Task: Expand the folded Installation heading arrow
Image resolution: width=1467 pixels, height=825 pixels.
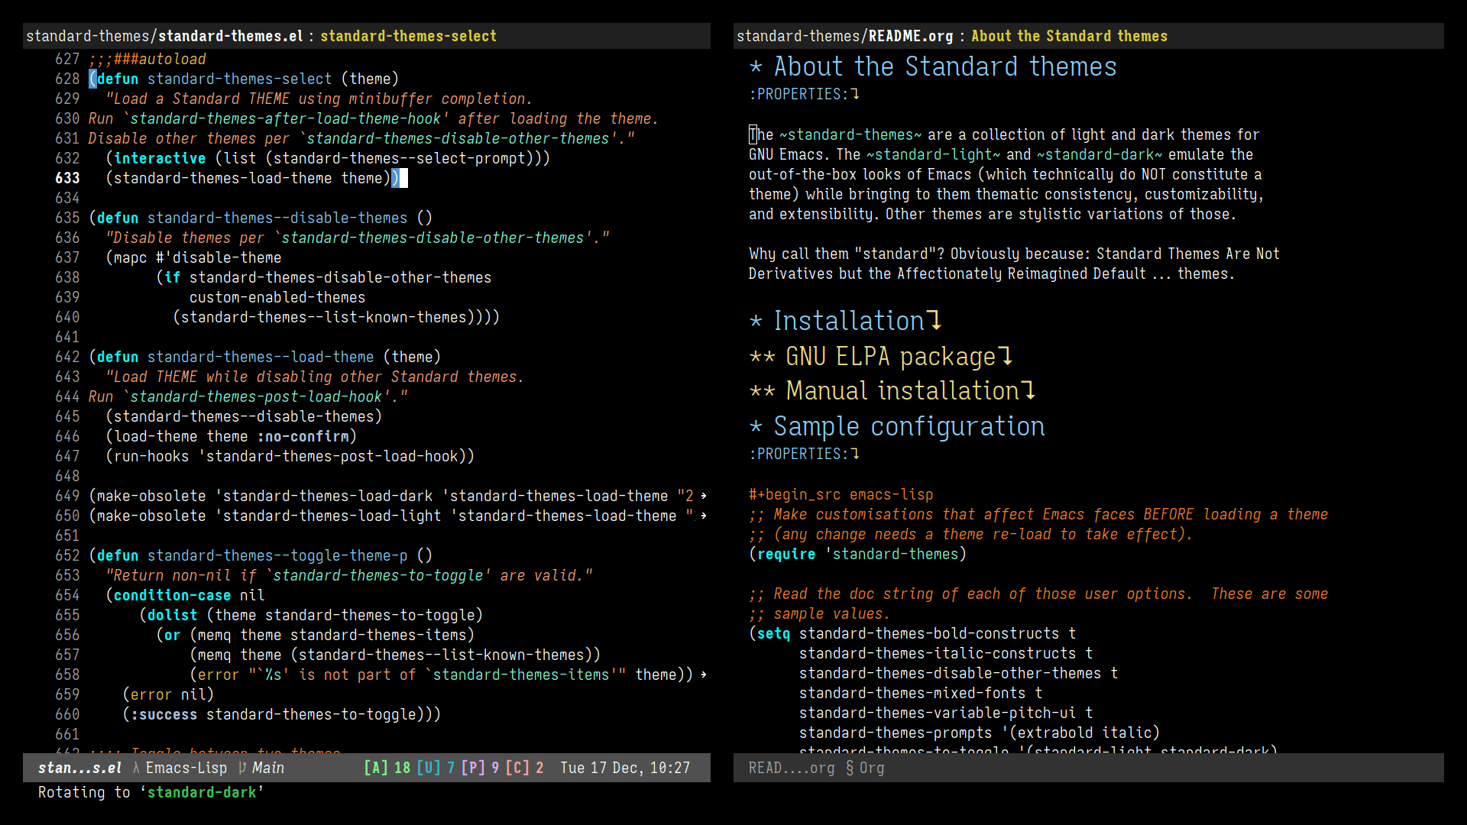Action: (934, 321)
